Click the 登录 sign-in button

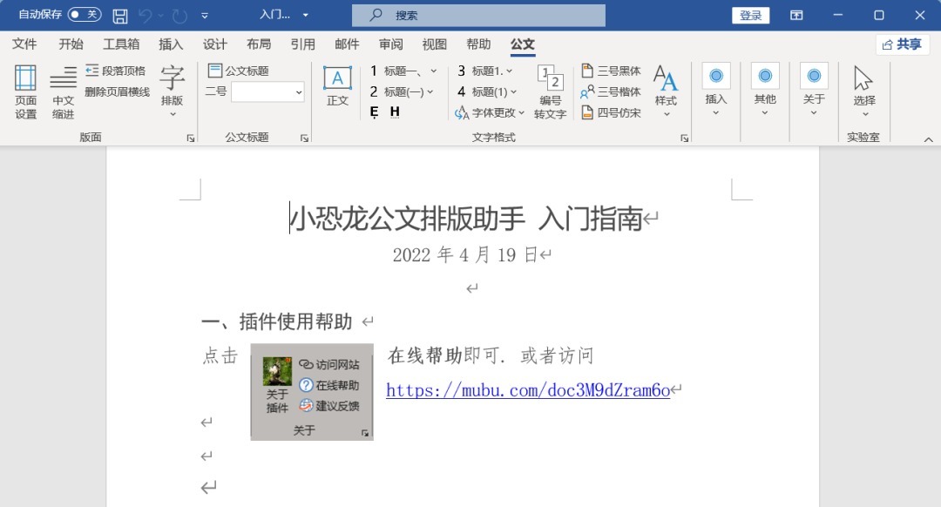pyautogui.click(x=750, y=16)
